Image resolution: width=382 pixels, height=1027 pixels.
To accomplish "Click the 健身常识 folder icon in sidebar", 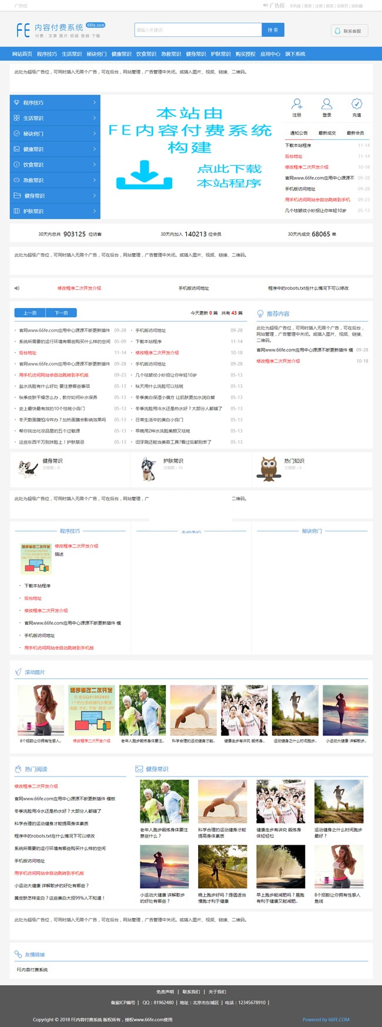I will click(x=16, y=195).
